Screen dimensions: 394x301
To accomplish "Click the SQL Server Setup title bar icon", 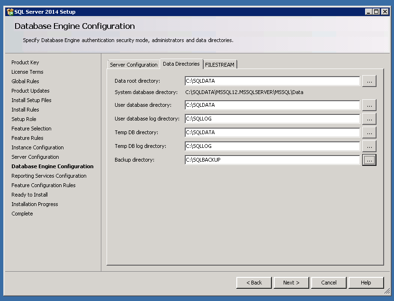I will coord(10,12).
